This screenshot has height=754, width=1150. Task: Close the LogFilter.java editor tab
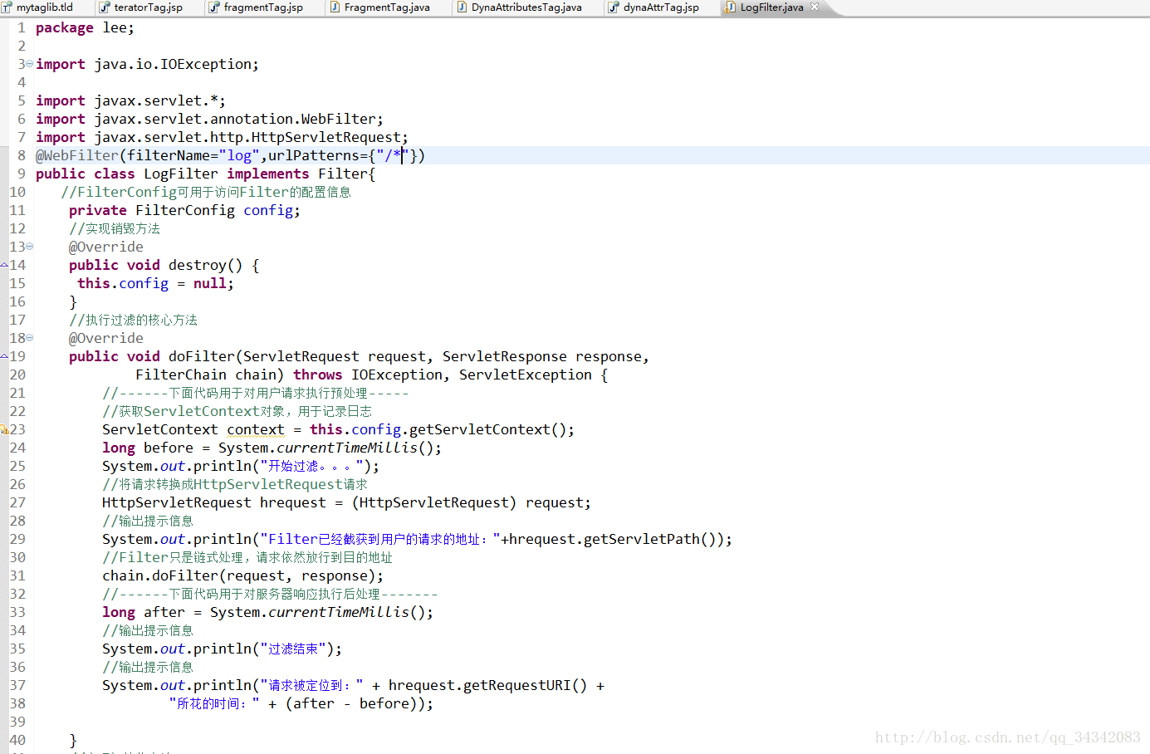click(815, 7)
